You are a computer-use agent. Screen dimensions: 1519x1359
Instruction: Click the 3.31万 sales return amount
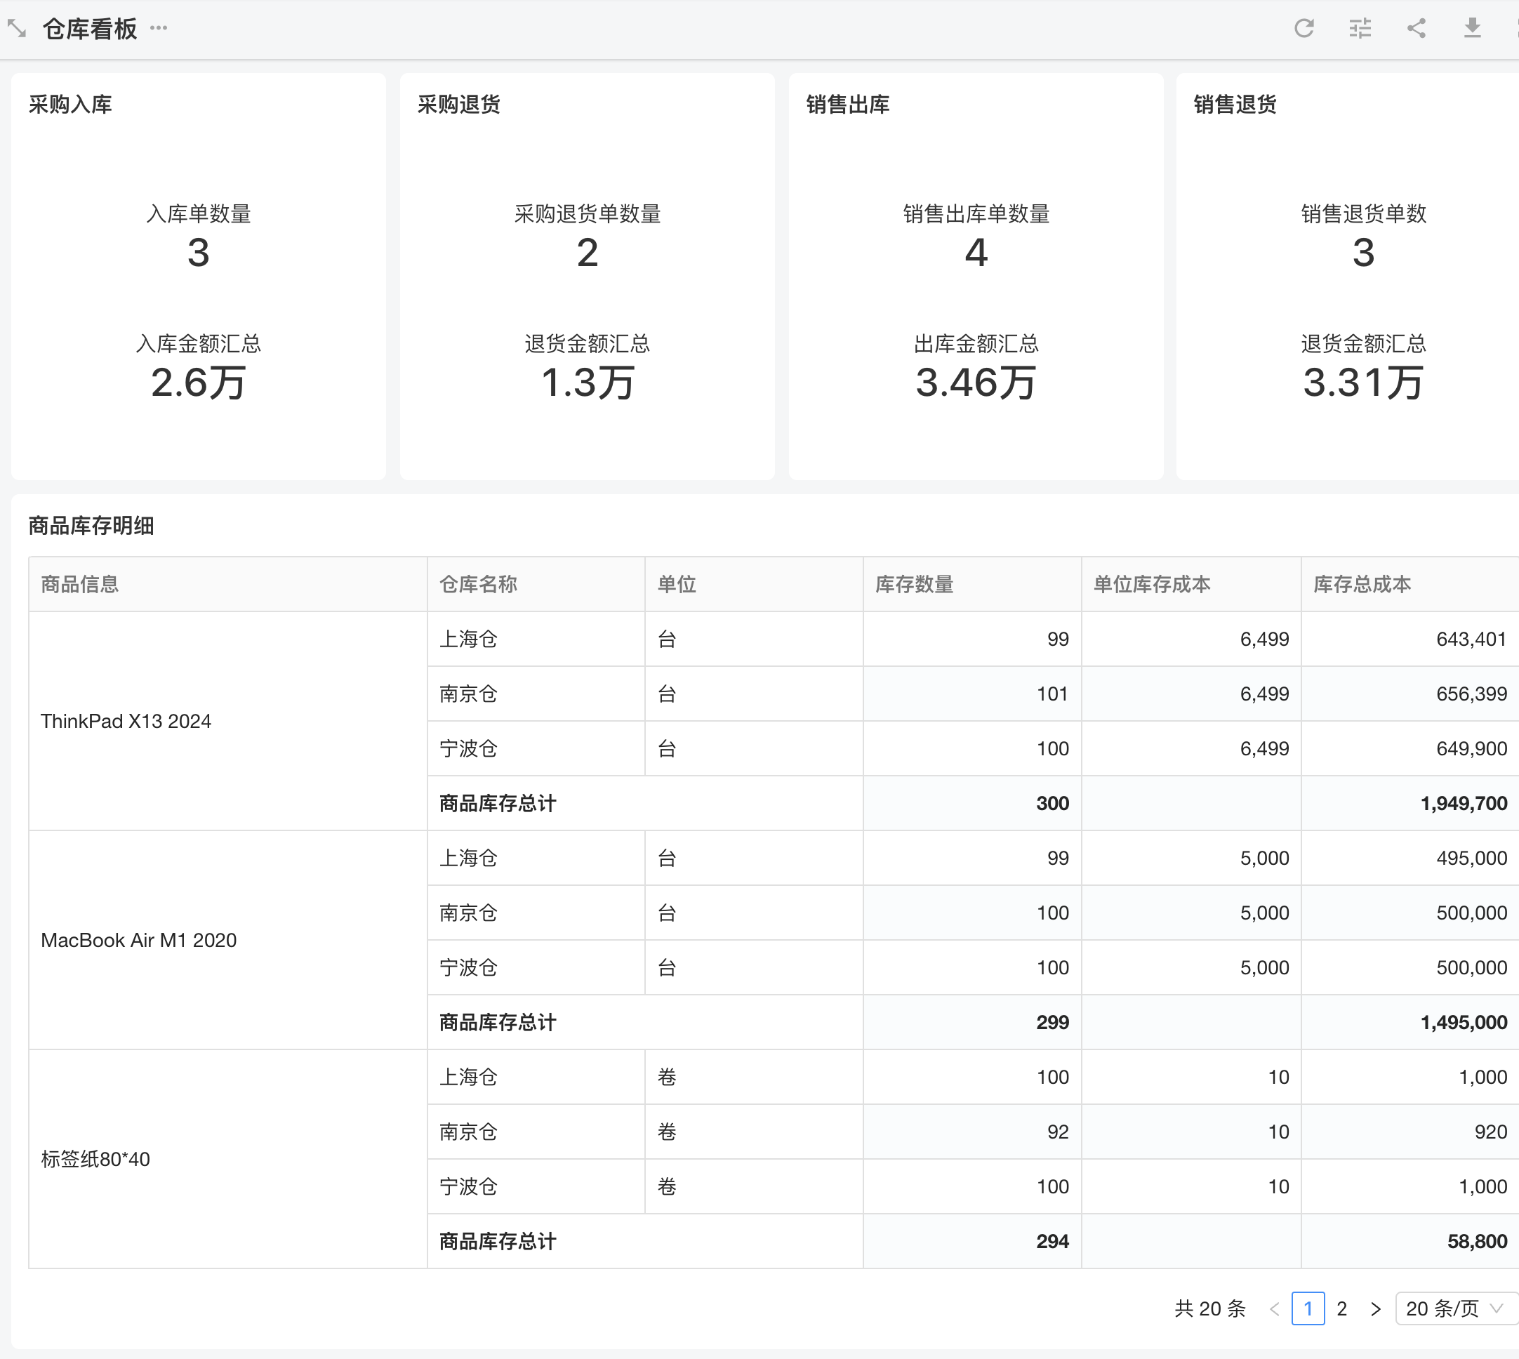[x=1364, y=383]
